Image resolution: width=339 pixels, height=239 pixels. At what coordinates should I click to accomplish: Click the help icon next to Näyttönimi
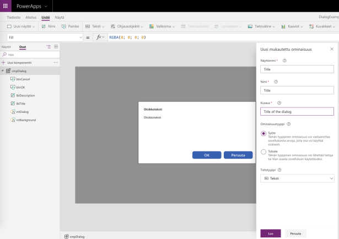point(284,61)
